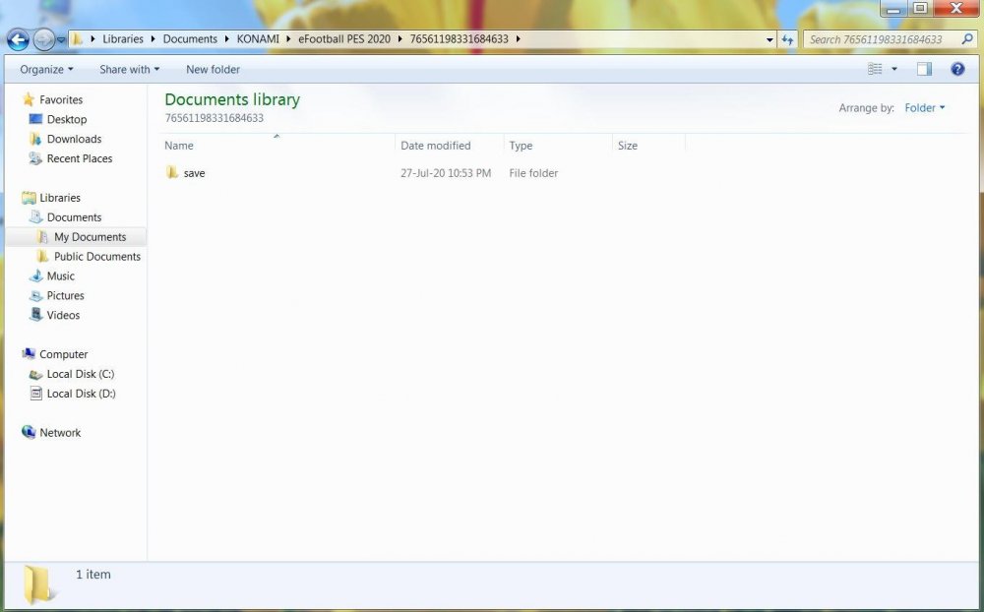This screenshot has height=612, width=984.
Task: Click the Back navigation arrow button
Action: [18, 39]
